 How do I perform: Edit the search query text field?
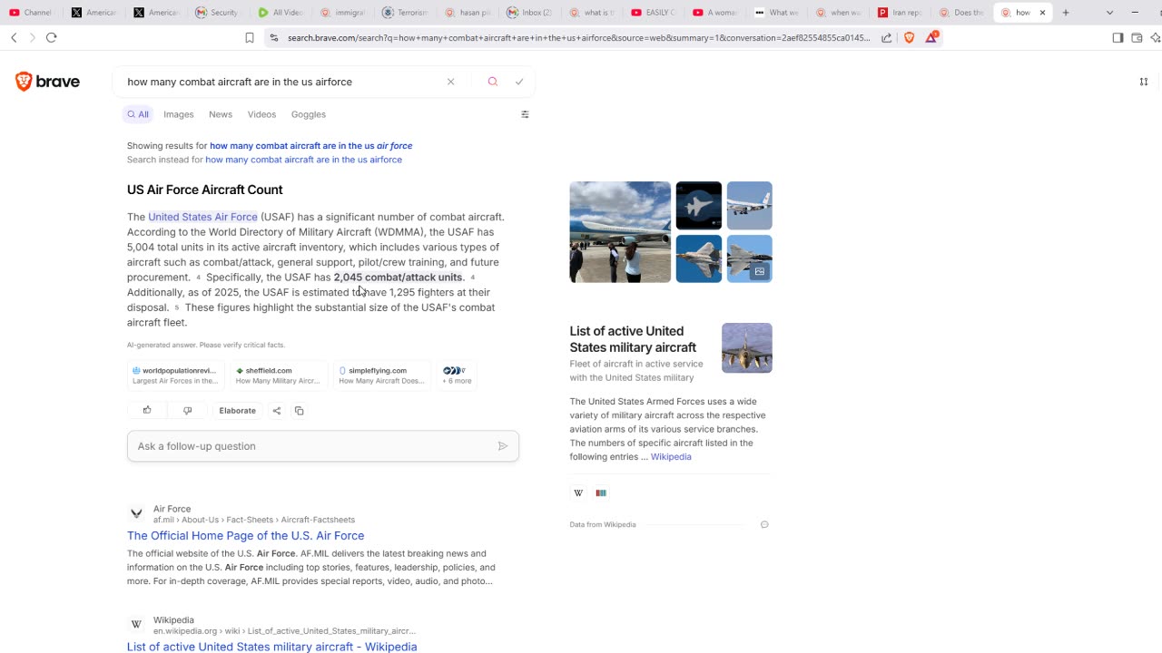point(281,82)
